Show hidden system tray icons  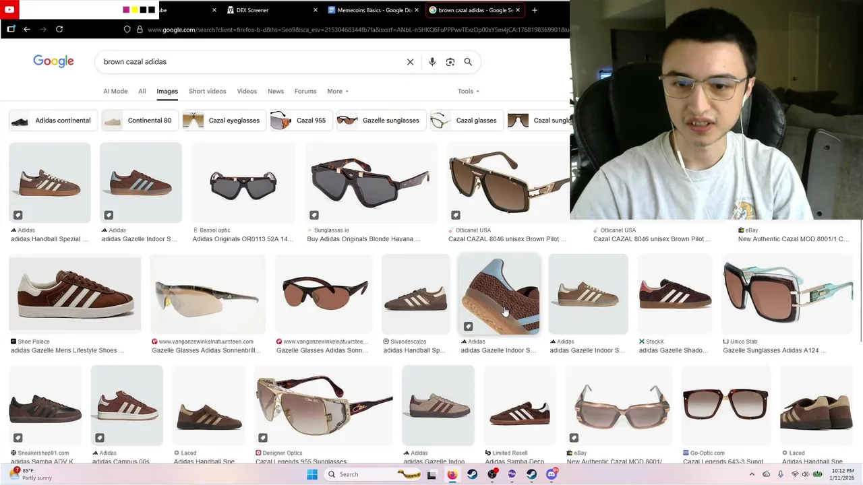pyautogui.click(x=752, y=474)
